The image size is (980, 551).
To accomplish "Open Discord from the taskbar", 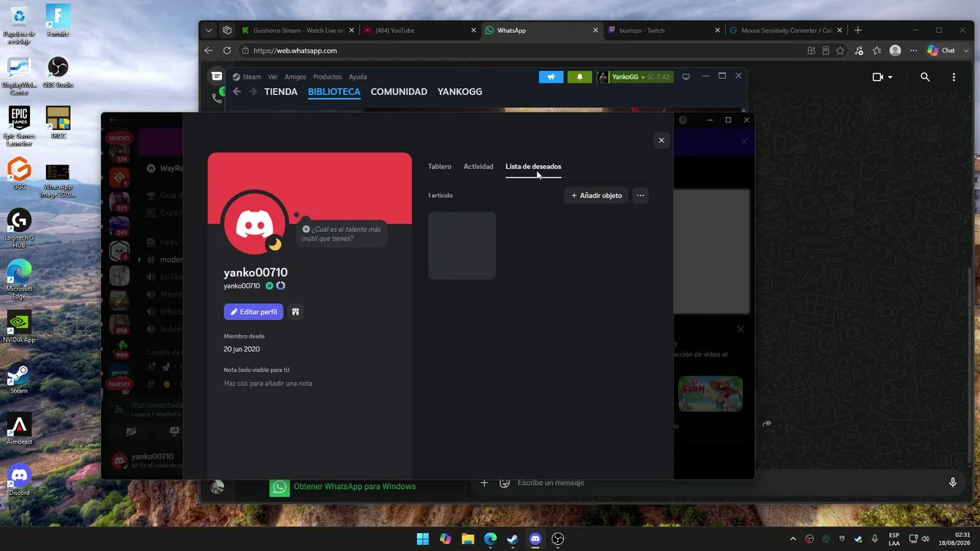I will click(x=535, y=539).
